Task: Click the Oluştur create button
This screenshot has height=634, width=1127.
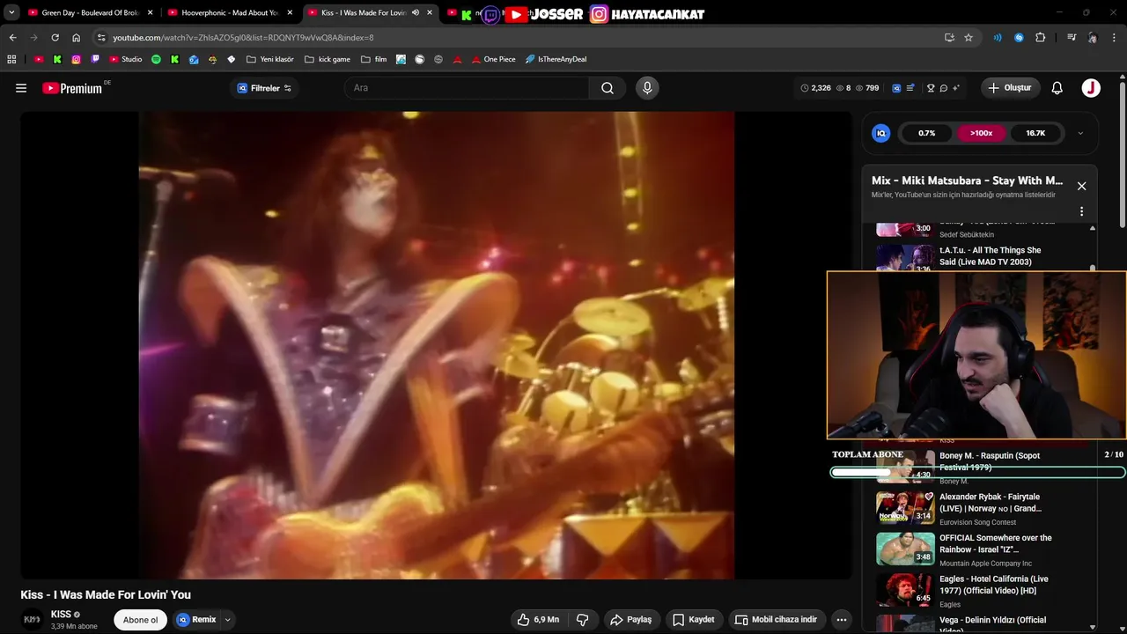Action: [x=1011, y=88]
